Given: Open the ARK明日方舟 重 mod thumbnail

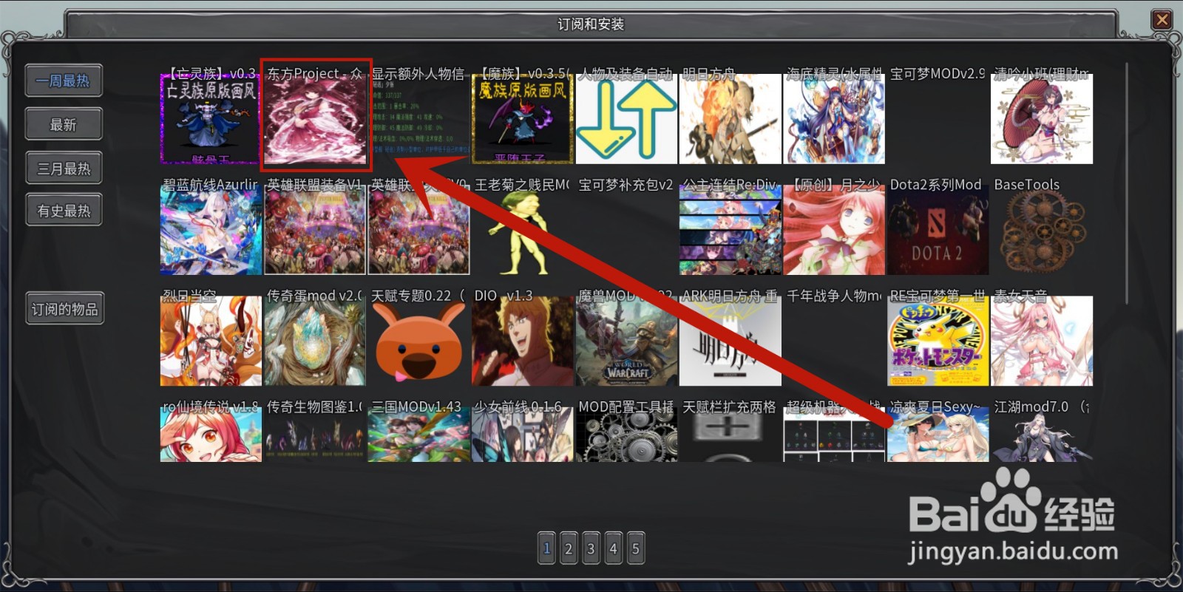Looking at the screenshot, I should 731,341.
